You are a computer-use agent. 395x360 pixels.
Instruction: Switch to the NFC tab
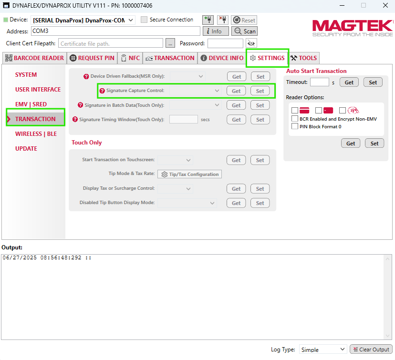(x=130, y=58)
